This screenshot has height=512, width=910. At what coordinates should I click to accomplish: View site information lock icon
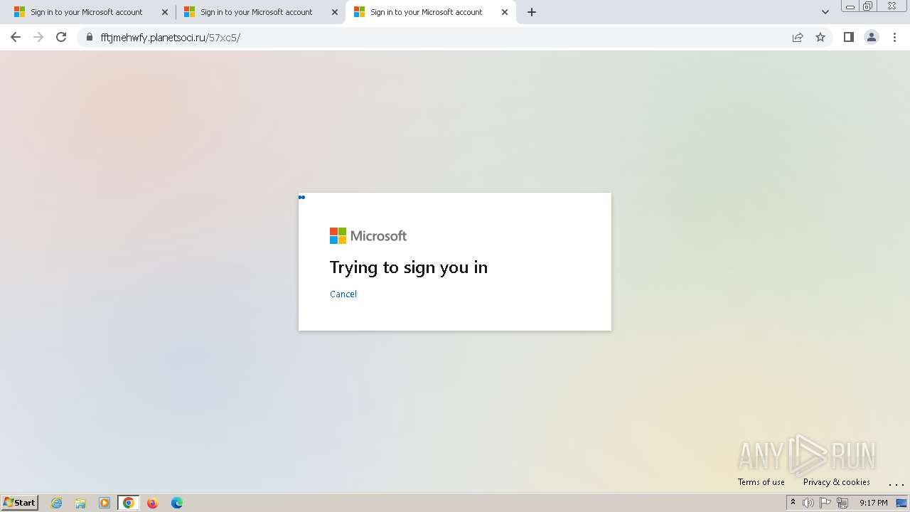(x=89, y=37)
